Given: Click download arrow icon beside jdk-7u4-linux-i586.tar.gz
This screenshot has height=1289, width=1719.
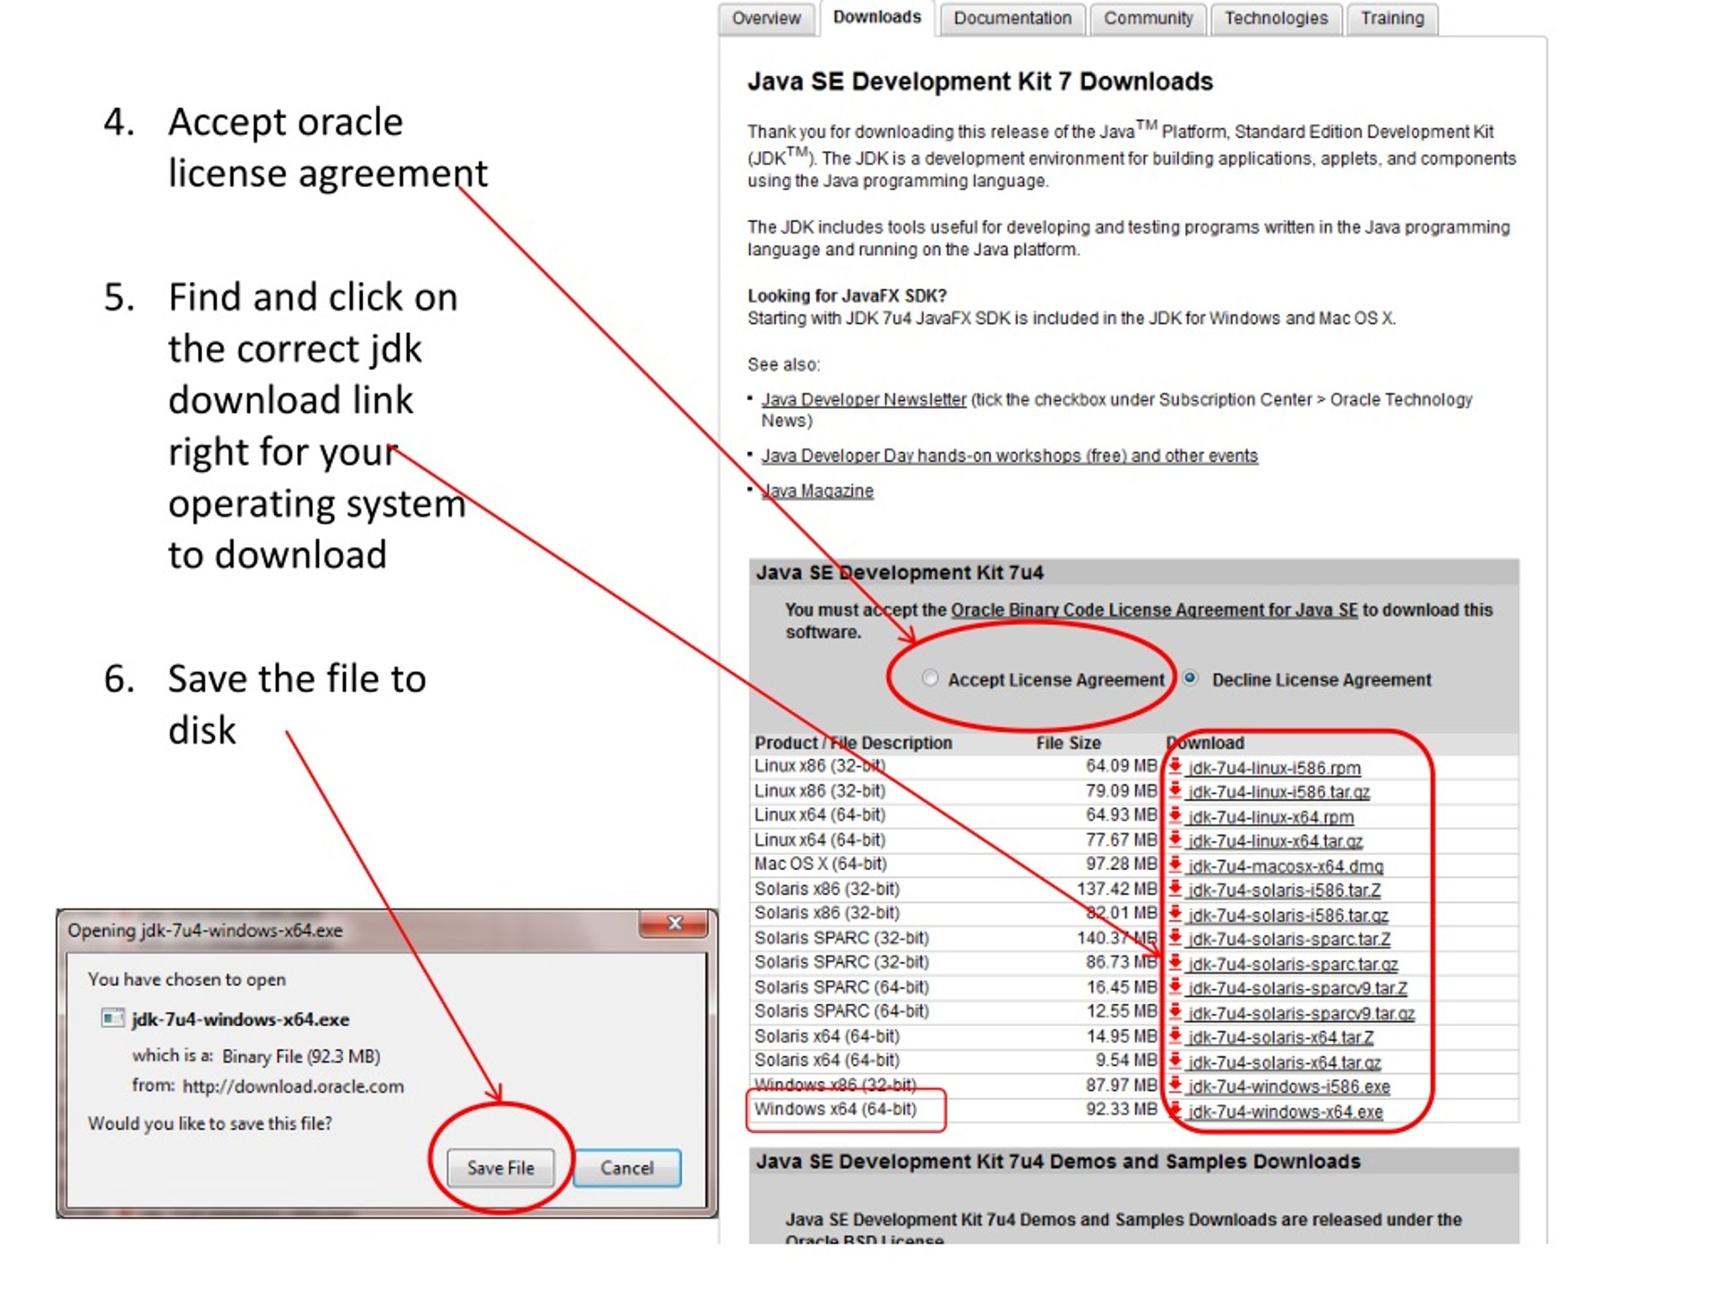Looking at the screenshot, I should coord(1175,791).
